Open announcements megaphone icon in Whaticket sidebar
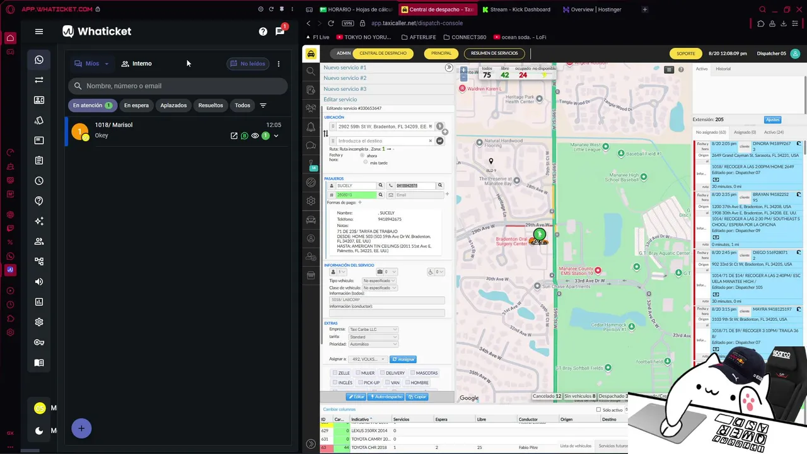The height and width of the screenshot is (454, 807). tap(39, 282)
